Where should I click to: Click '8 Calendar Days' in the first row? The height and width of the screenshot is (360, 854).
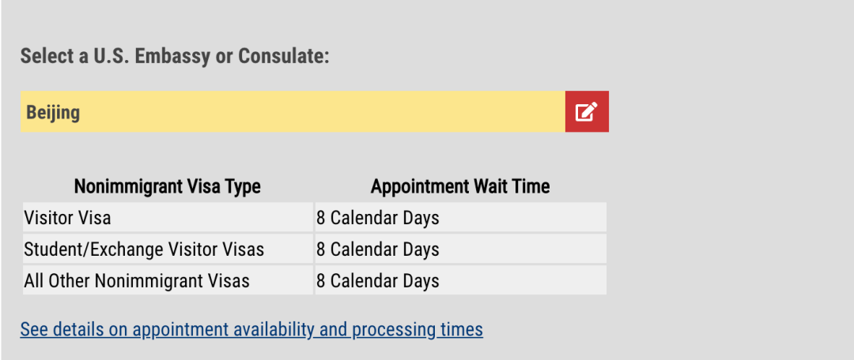[x=378, y=217]
